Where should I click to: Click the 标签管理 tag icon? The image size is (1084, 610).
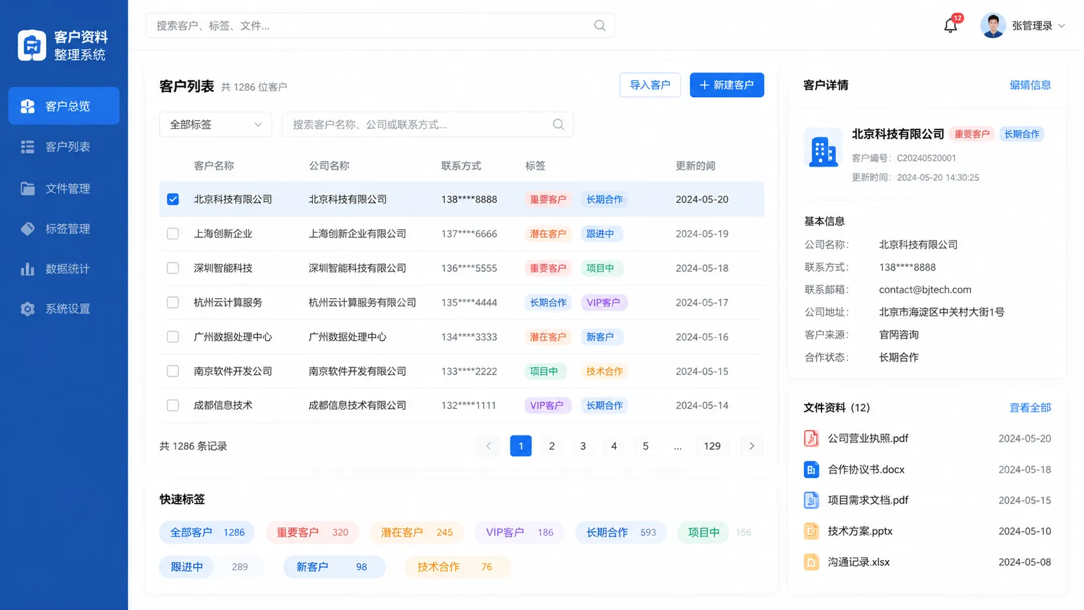coord(27,229)
